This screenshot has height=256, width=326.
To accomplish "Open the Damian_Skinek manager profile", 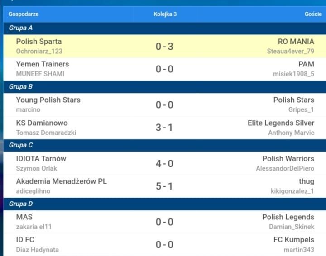I will point(292,227).
